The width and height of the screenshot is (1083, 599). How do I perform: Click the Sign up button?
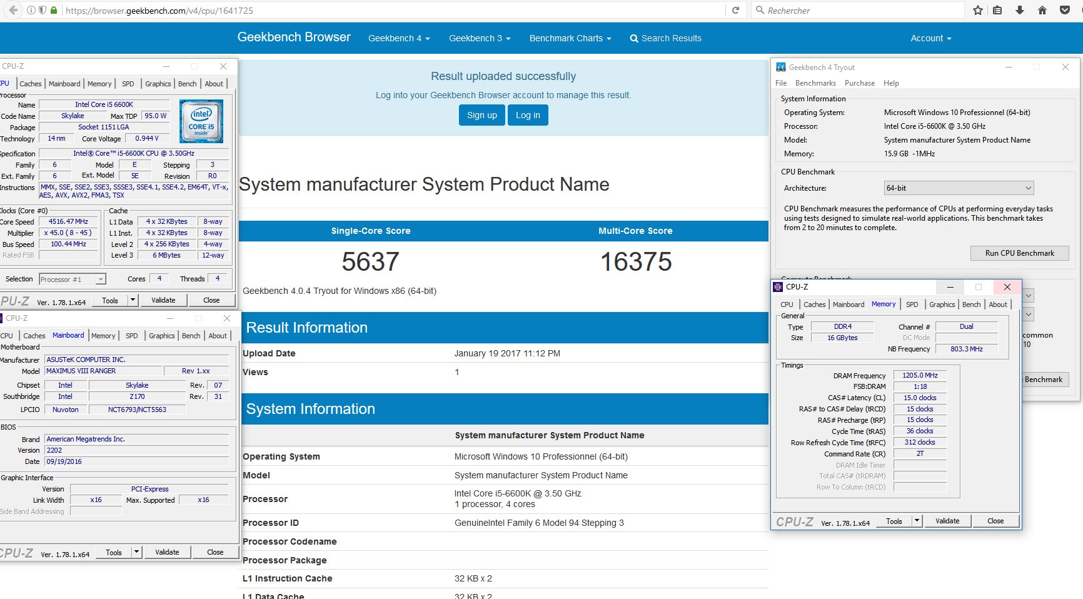481,115
